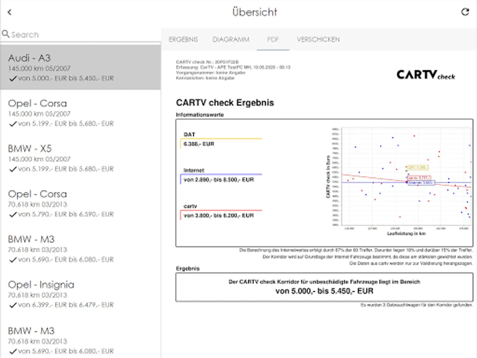Select the PDF tab

point(273,39)
